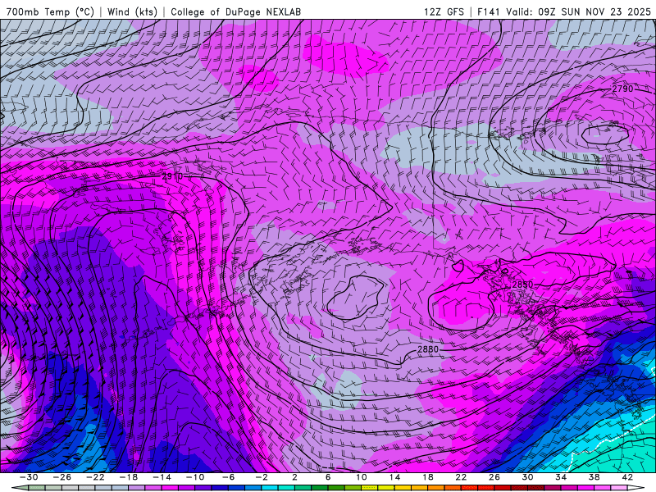656x492 pixels.
Task: Click the 2910 height contour label
Action: pos(172,176)
